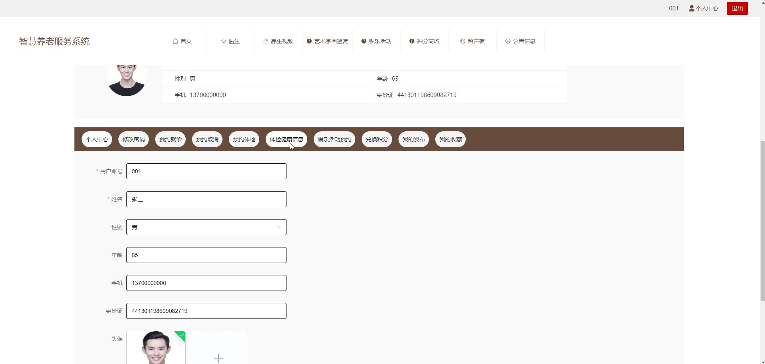Click the plus icon to upload avatar
The image size is (765, 364).
tap(218, 358)
